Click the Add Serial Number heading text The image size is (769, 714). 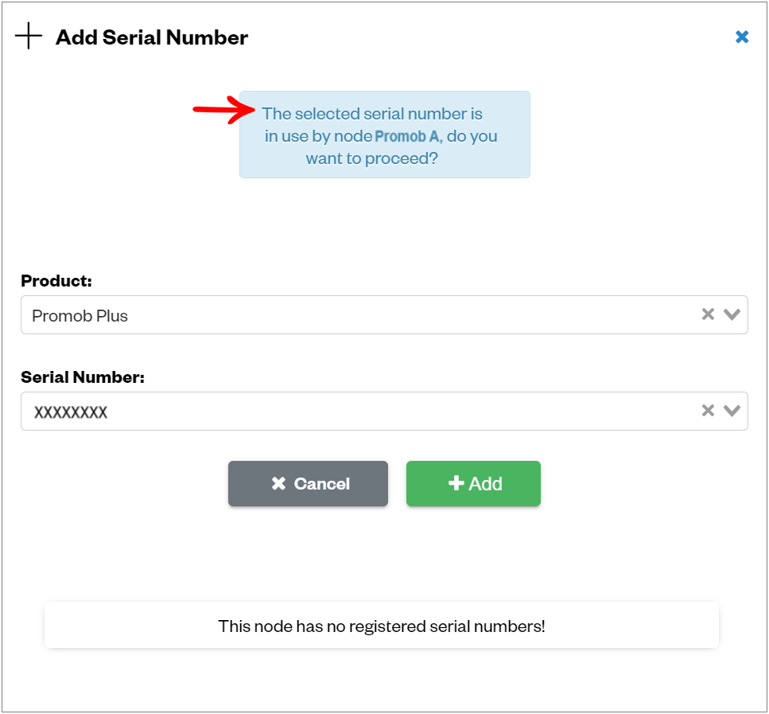click(x=152, y=37)
